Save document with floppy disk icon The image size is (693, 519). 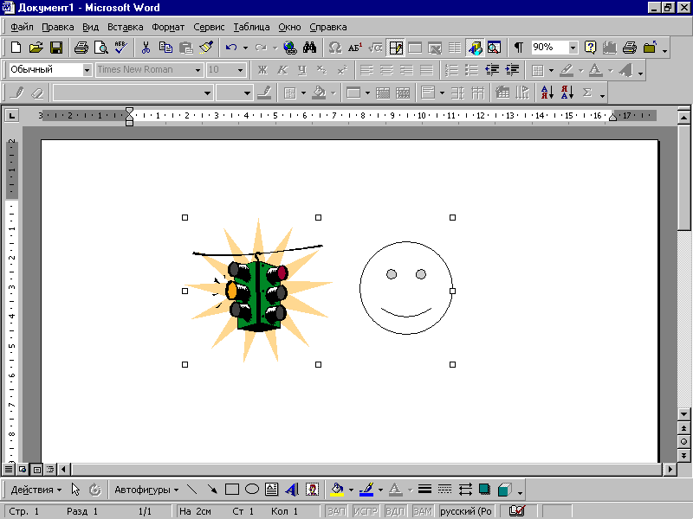pos(56,48)
